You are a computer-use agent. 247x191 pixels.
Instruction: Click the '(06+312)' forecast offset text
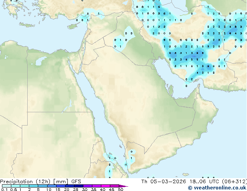tap(235, 182)
